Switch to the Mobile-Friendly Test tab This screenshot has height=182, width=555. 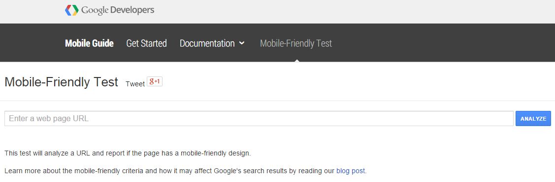296,43
